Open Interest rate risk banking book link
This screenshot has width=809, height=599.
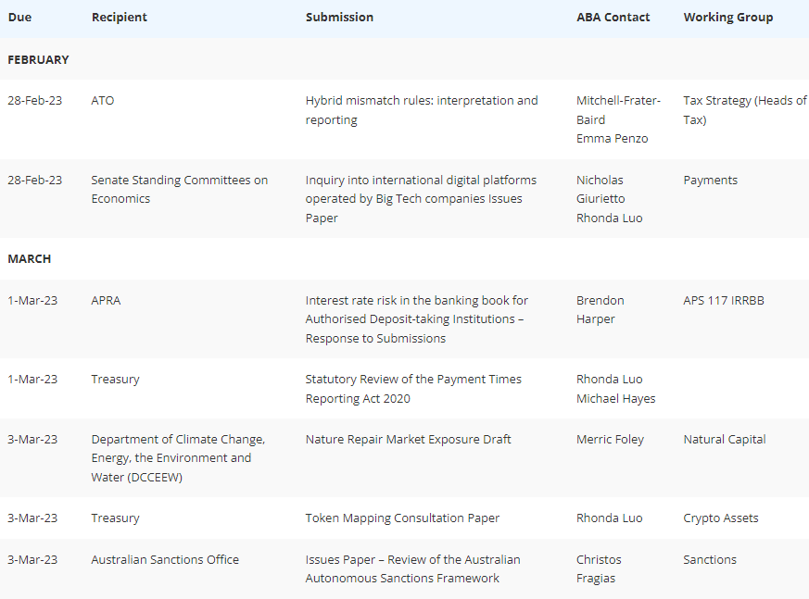417,319
